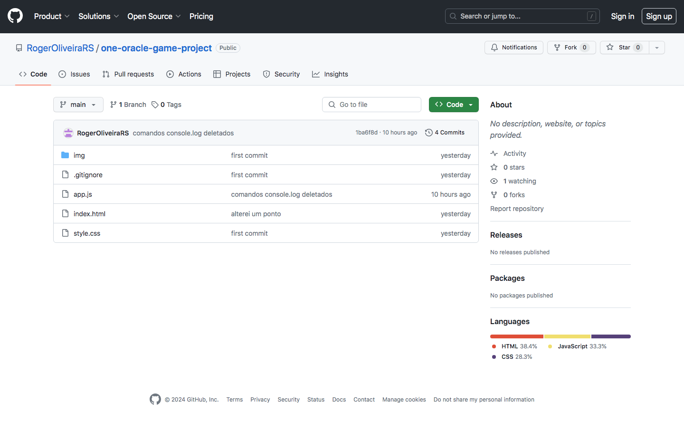Viewport: 684px width, 432px height.
Task: Click the index.html file icon
Action: [x=65, y=213]
